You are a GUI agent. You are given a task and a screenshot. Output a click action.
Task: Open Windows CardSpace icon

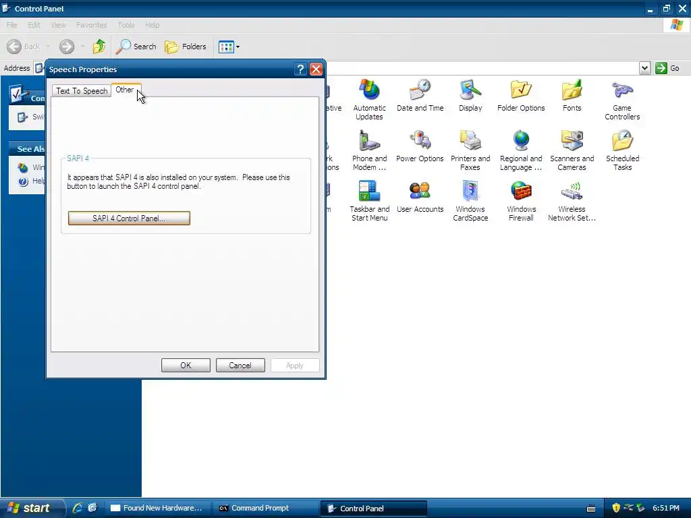470,201
